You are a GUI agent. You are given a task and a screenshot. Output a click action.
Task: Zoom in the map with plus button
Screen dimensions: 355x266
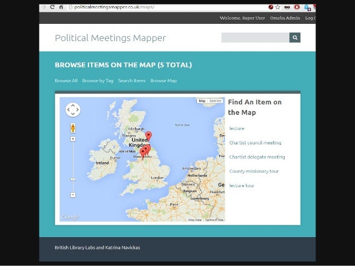(73, 139)
